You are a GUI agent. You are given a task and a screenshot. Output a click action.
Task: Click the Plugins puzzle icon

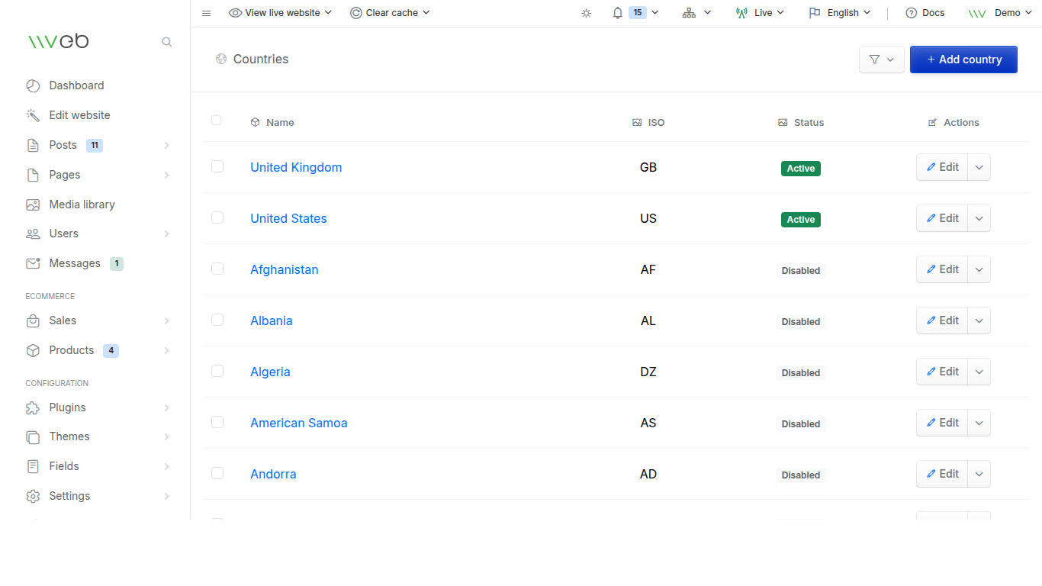33,407
